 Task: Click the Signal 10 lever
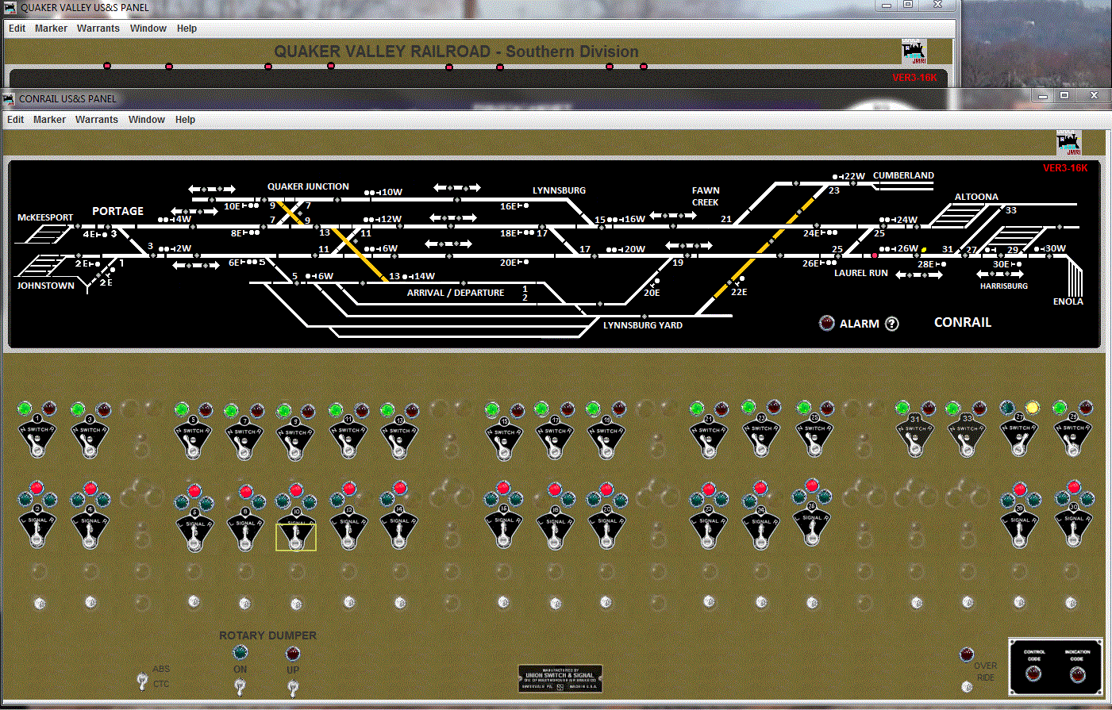point(296,537)
